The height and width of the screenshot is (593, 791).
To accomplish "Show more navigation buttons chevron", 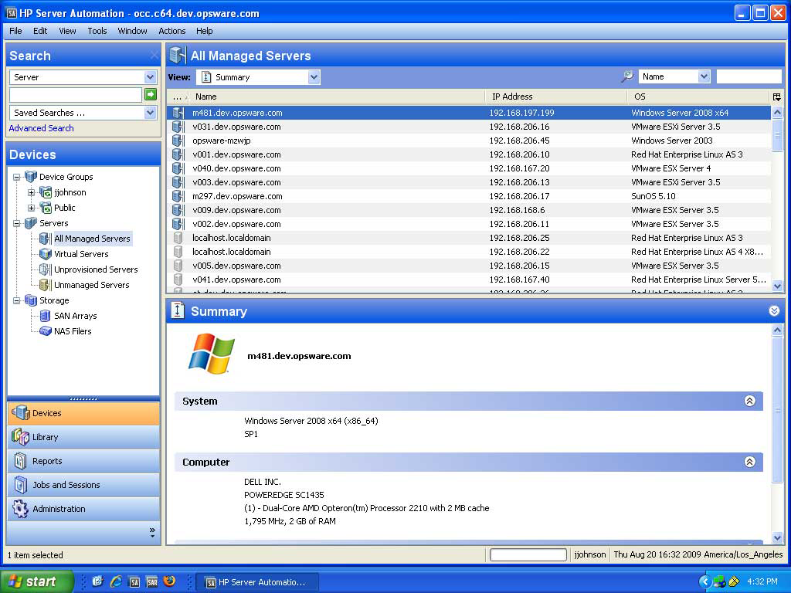I will [x=152, y=532].
